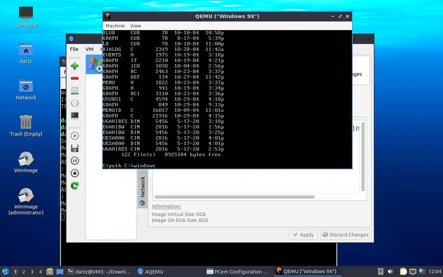The image size is (443, 277).
Task: Open the Computer desktop icon
Action: (x=26, y=17)
